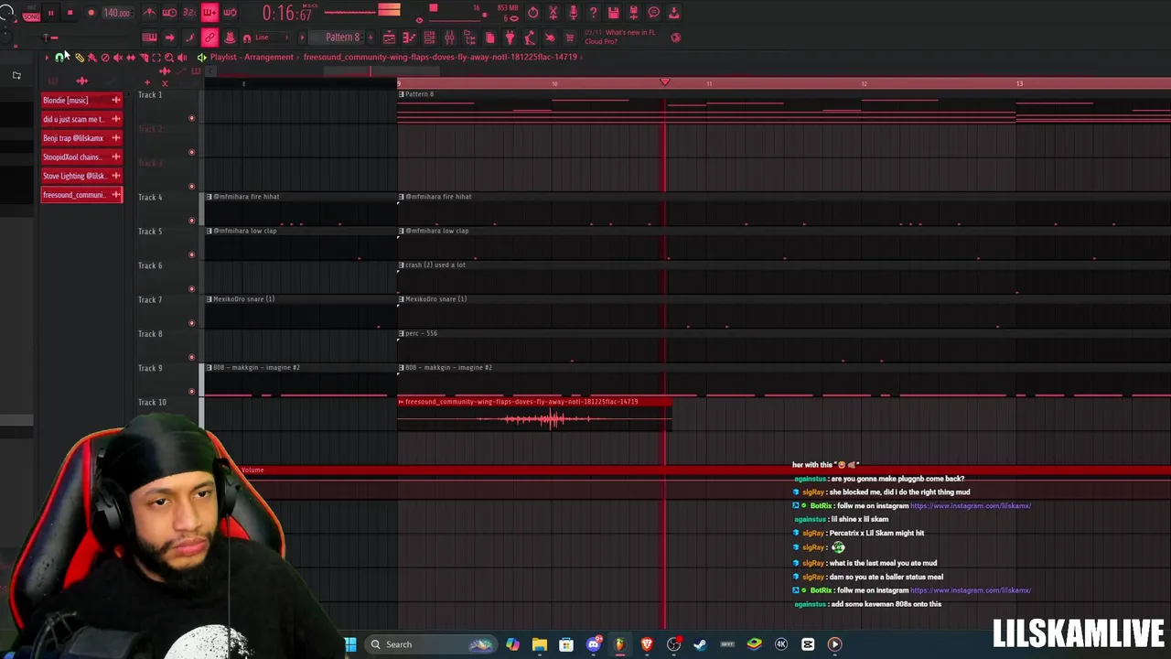Toggle step editing arrow icon
The image size is (1171, 659).
tap(169, 38)
